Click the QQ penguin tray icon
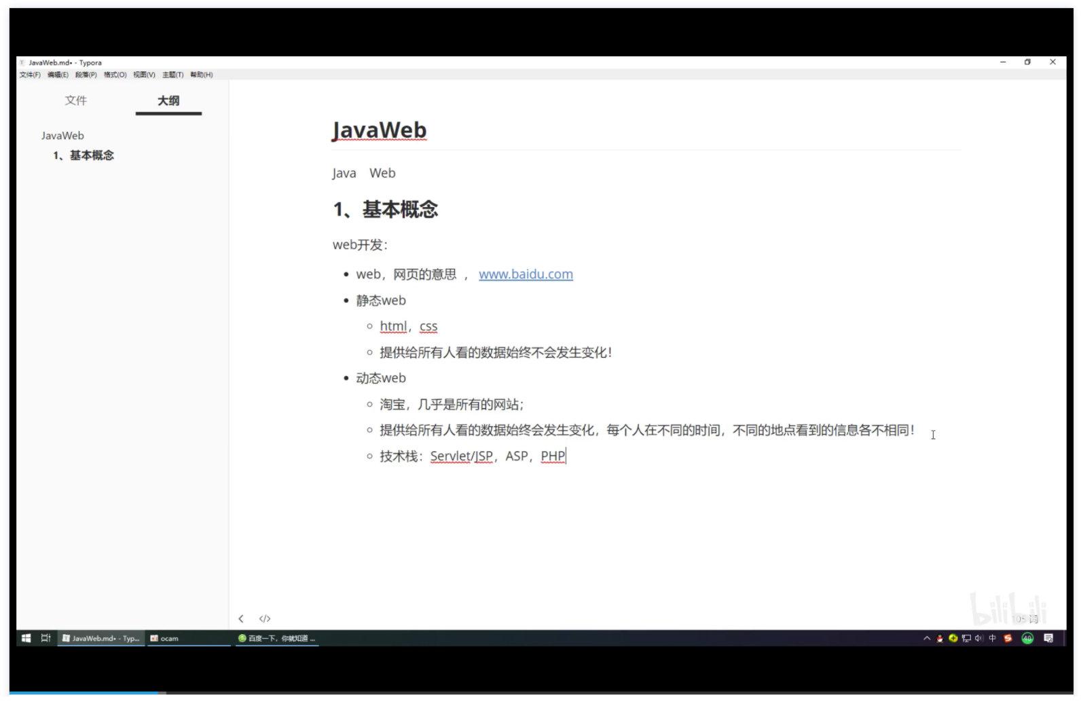 (x=940, y=638)
